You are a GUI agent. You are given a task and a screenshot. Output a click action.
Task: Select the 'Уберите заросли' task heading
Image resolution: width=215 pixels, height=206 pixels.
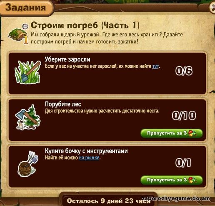(67, 59)
